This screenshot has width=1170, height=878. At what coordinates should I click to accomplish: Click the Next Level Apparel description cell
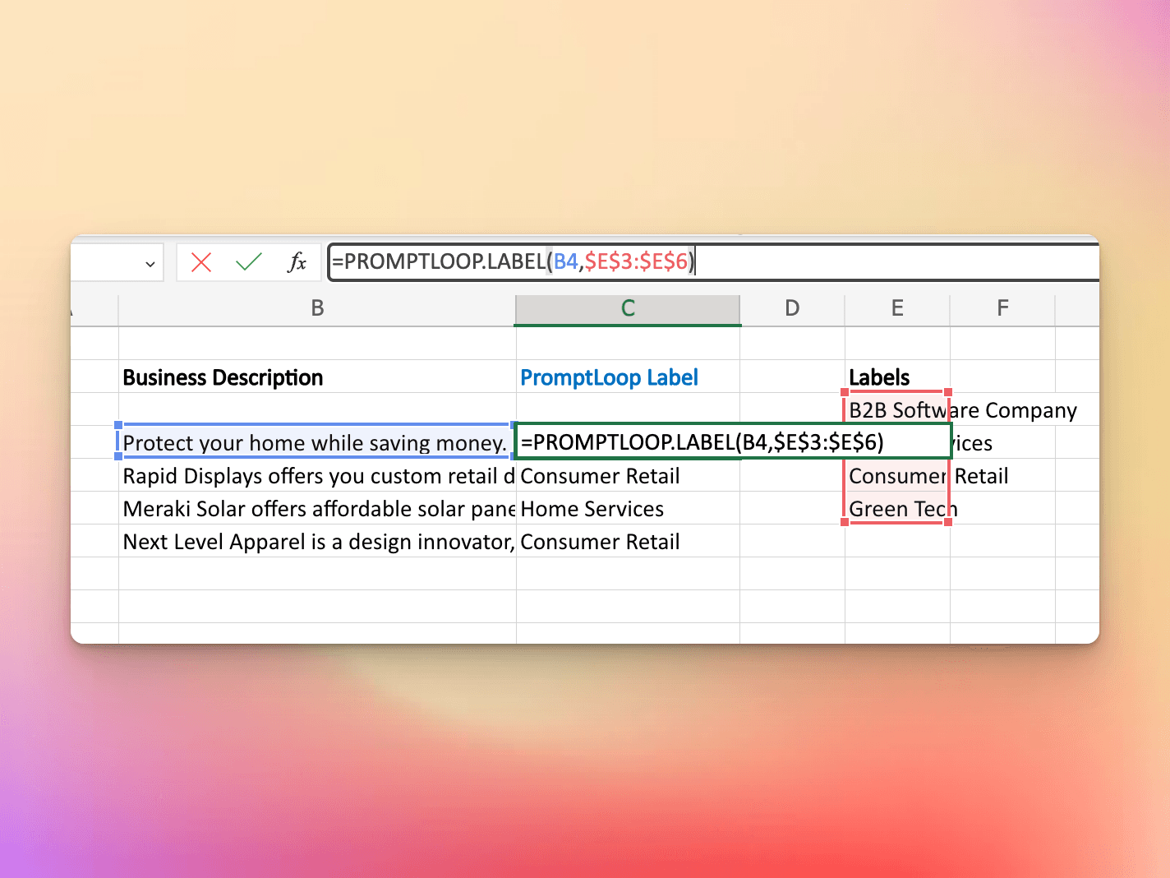tap(315, 541)
